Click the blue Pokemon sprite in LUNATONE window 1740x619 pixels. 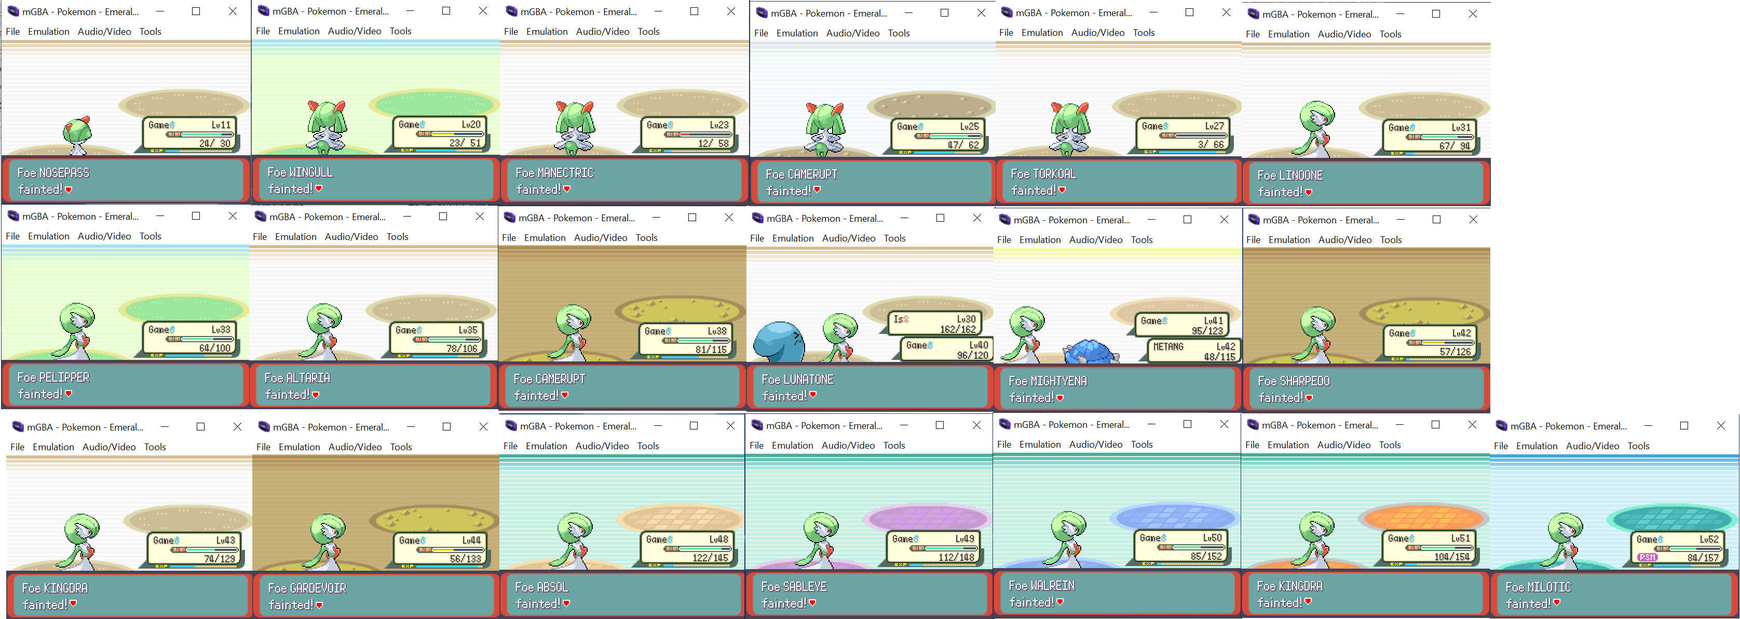pyautogui.click(x=780, y=342)
